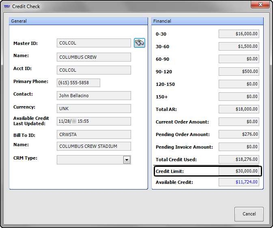273x228 pixels.
Task: Select the COLUMBUS CREW name field
Action: tap(94, 57)
